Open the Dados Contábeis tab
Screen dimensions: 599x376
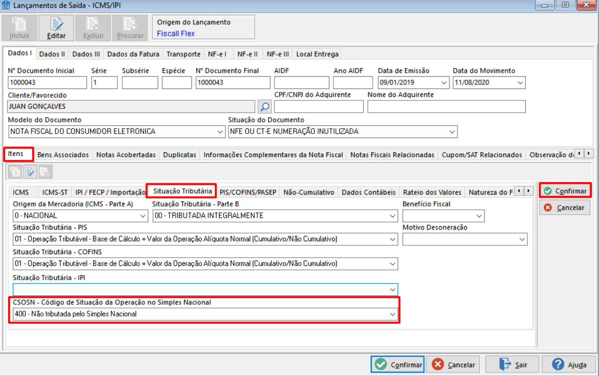point(368,192)
